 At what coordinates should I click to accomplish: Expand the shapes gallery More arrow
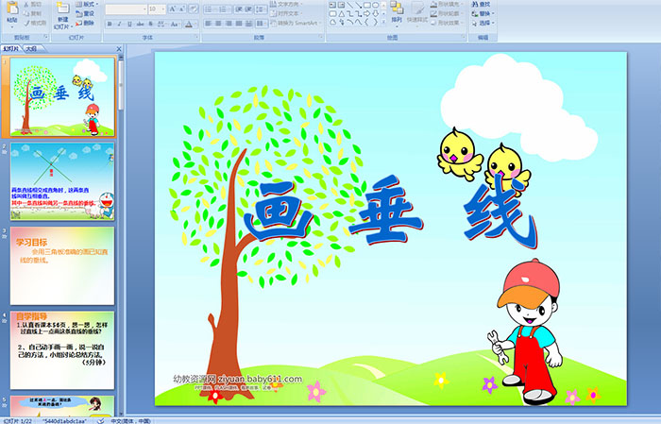pos(383,21)
